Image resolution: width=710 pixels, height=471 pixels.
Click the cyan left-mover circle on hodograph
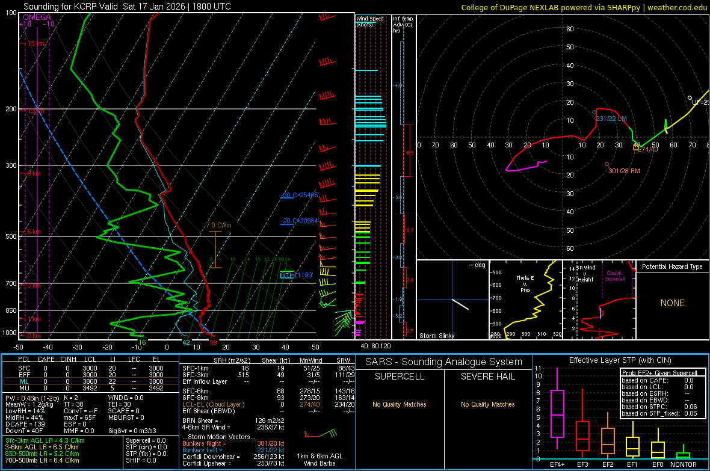coord(594,112)
